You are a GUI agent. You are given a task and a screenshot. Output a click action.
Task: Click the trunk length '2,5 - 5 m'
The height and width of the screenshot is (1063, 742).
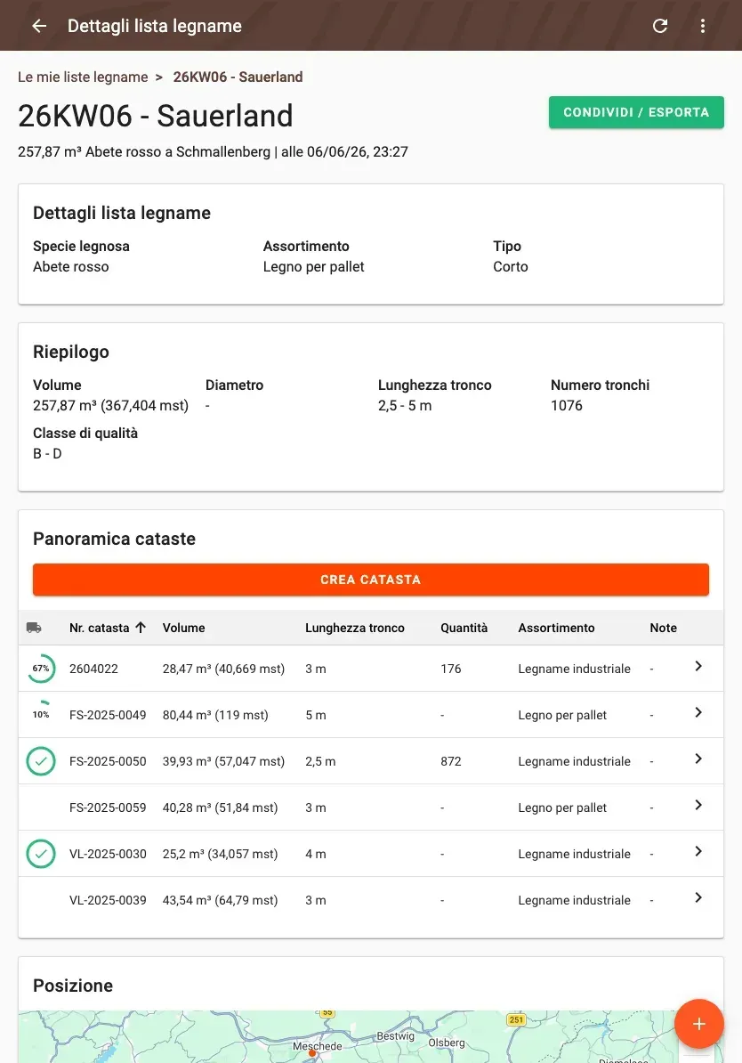(x=405, y=405)
